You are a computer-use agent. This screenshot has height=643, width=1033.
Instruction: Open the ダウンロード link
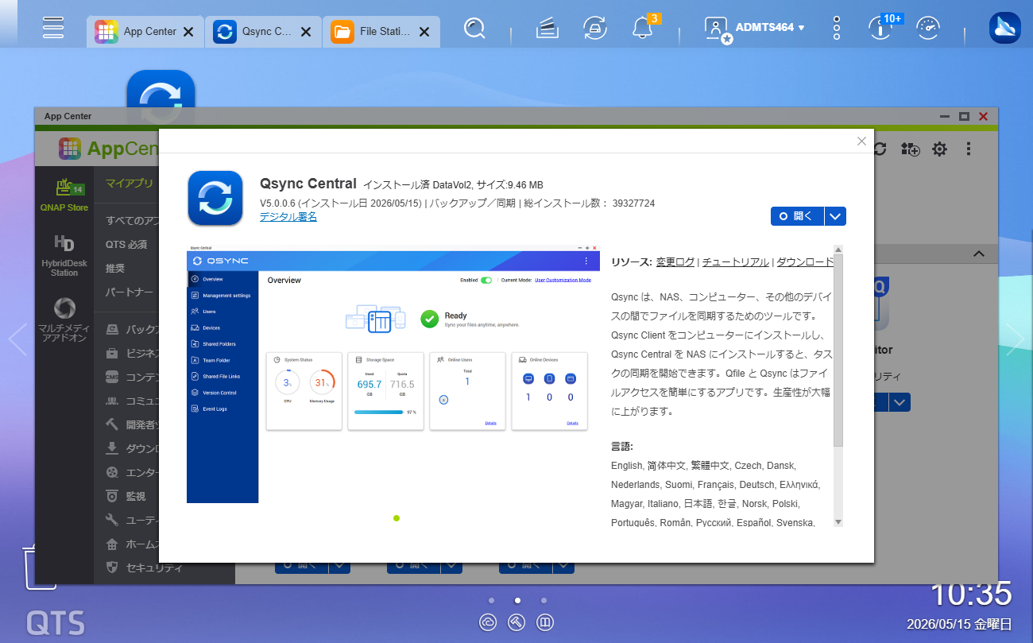point(805,261)
